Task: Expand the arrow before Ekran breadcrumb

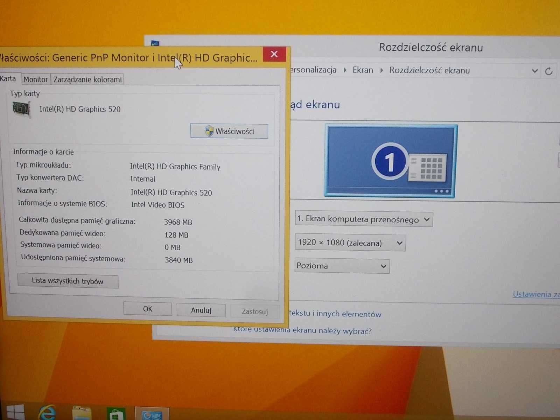Action: (x=345, y=70)
